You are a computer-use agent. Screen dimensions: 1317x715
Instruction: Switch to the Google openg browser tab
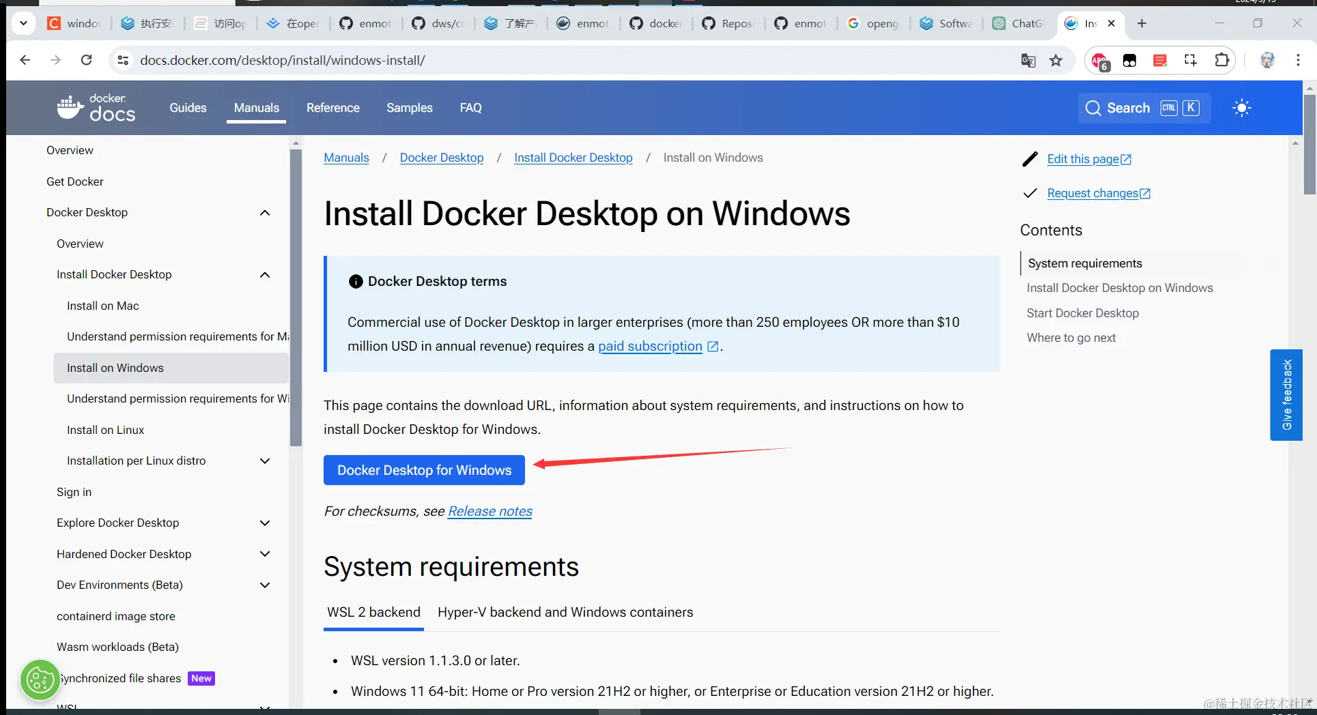coord(874,23)
